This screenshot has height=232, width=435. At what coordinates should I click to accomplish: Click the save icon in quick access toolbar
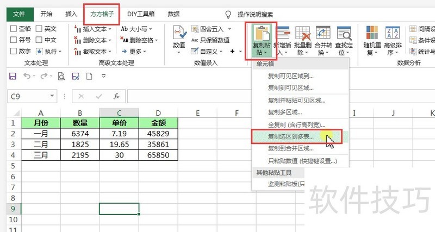[13, 76]
